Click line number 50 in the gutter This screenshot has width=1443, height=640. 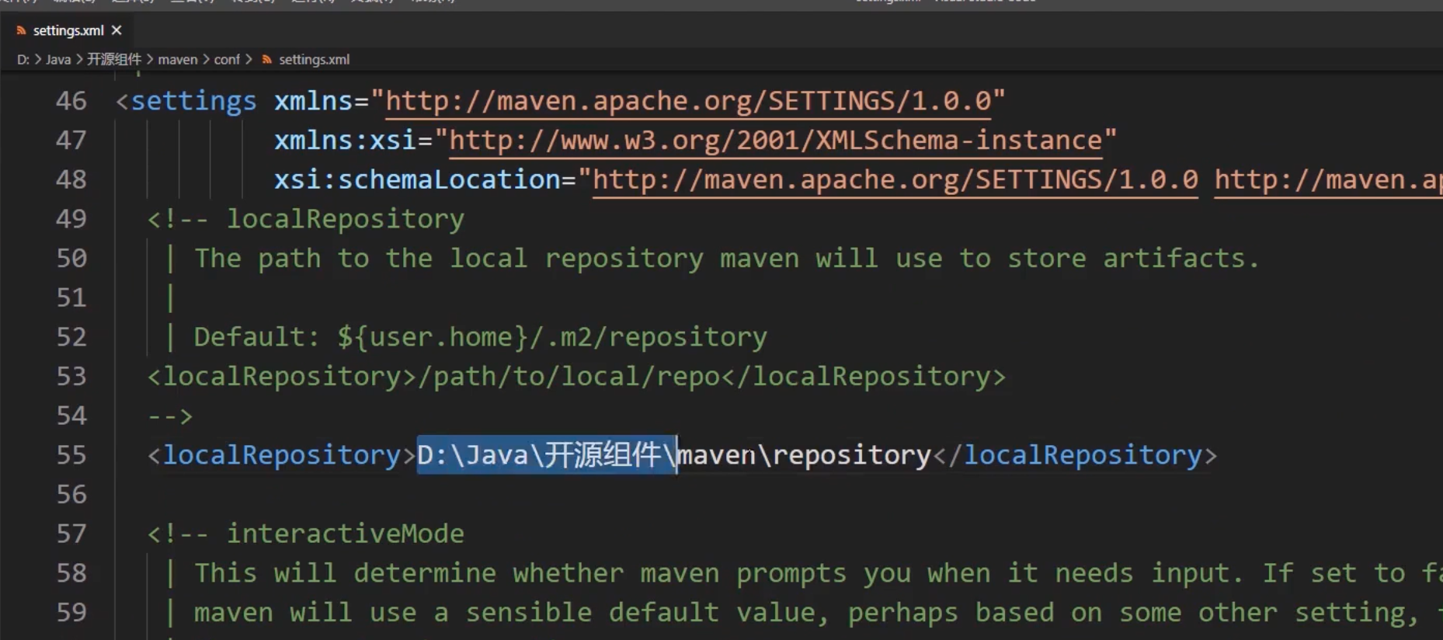coord(71,259)
